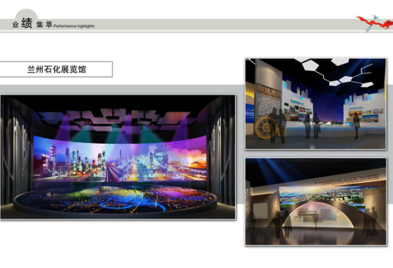Click the Performance highlights subtitle text
This screenshot has height=268, width=393.
[x=74, y=26]
